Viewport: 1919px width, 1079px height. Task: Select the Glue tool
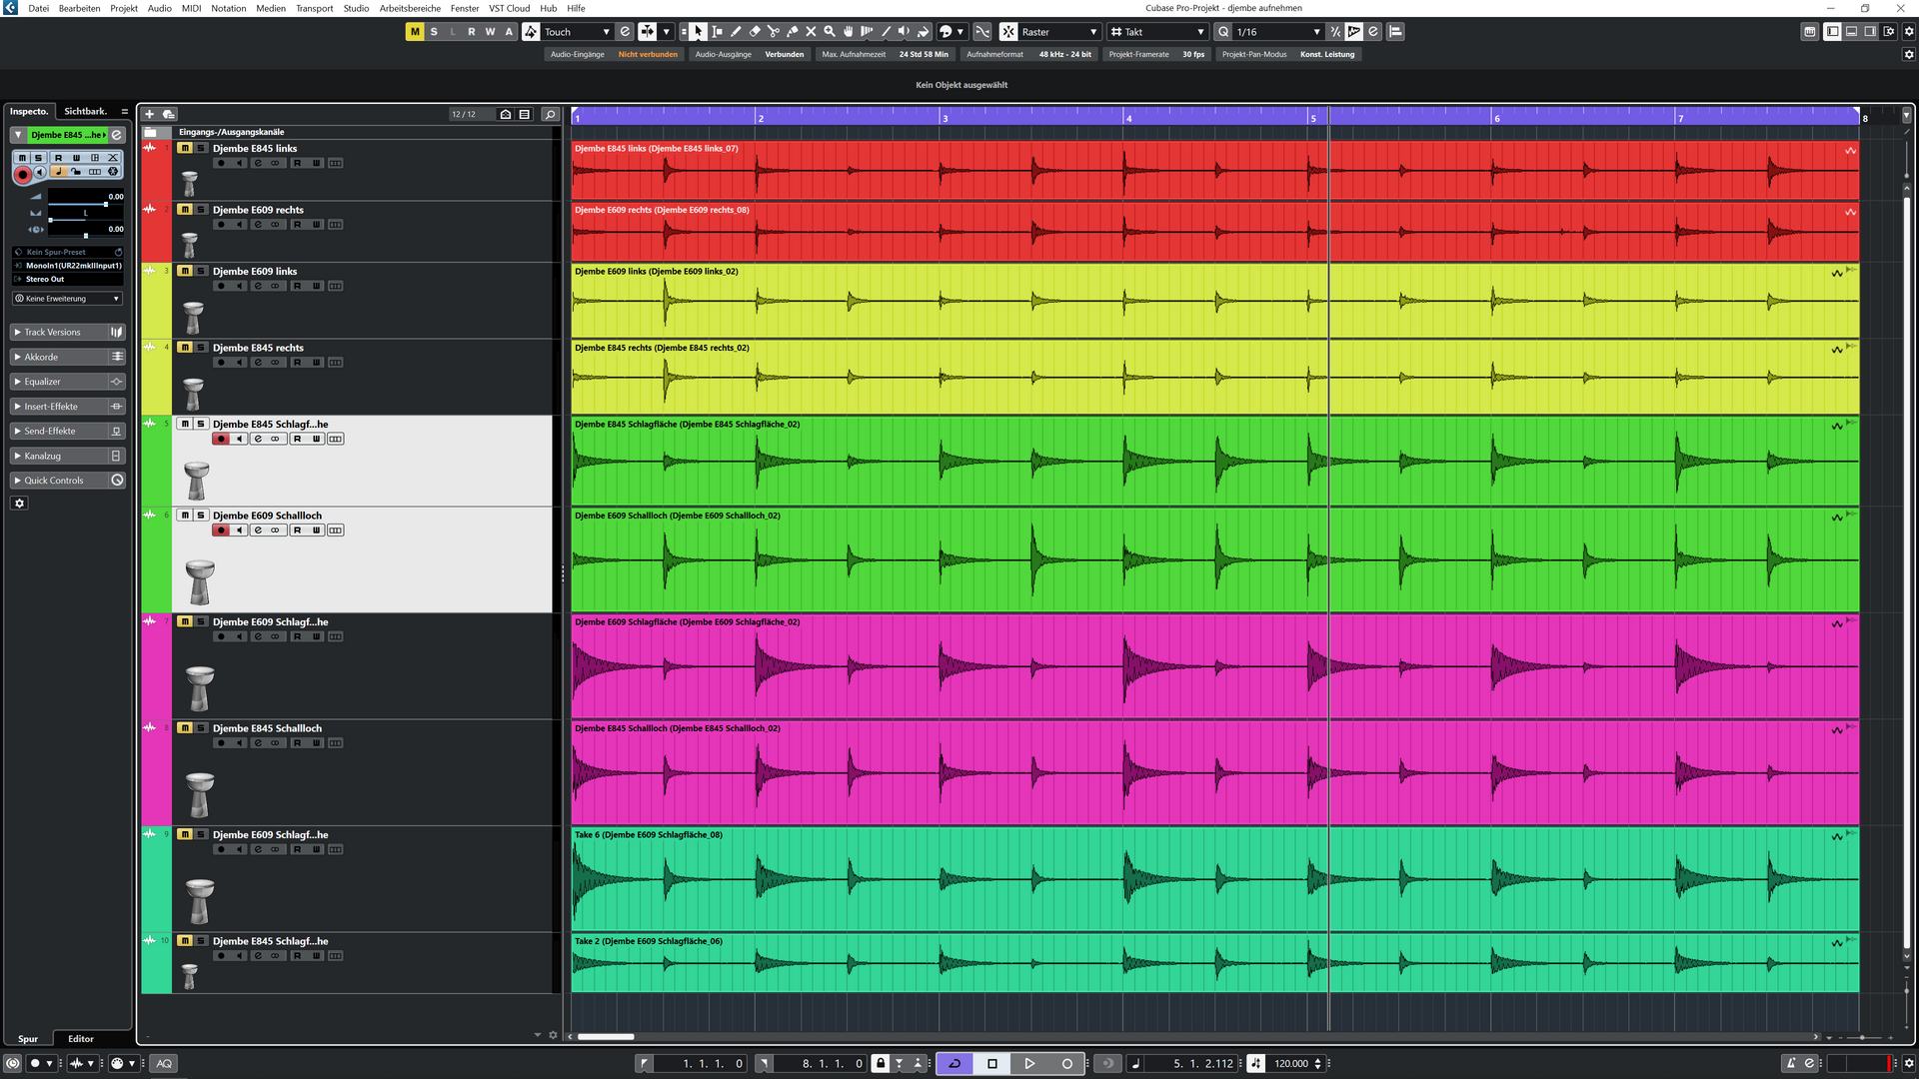point(792,32)
